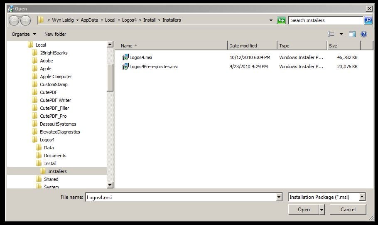Click the Forward navigation arrow
The height and width of the screenshot is (225, 378).
coord(25,20)
